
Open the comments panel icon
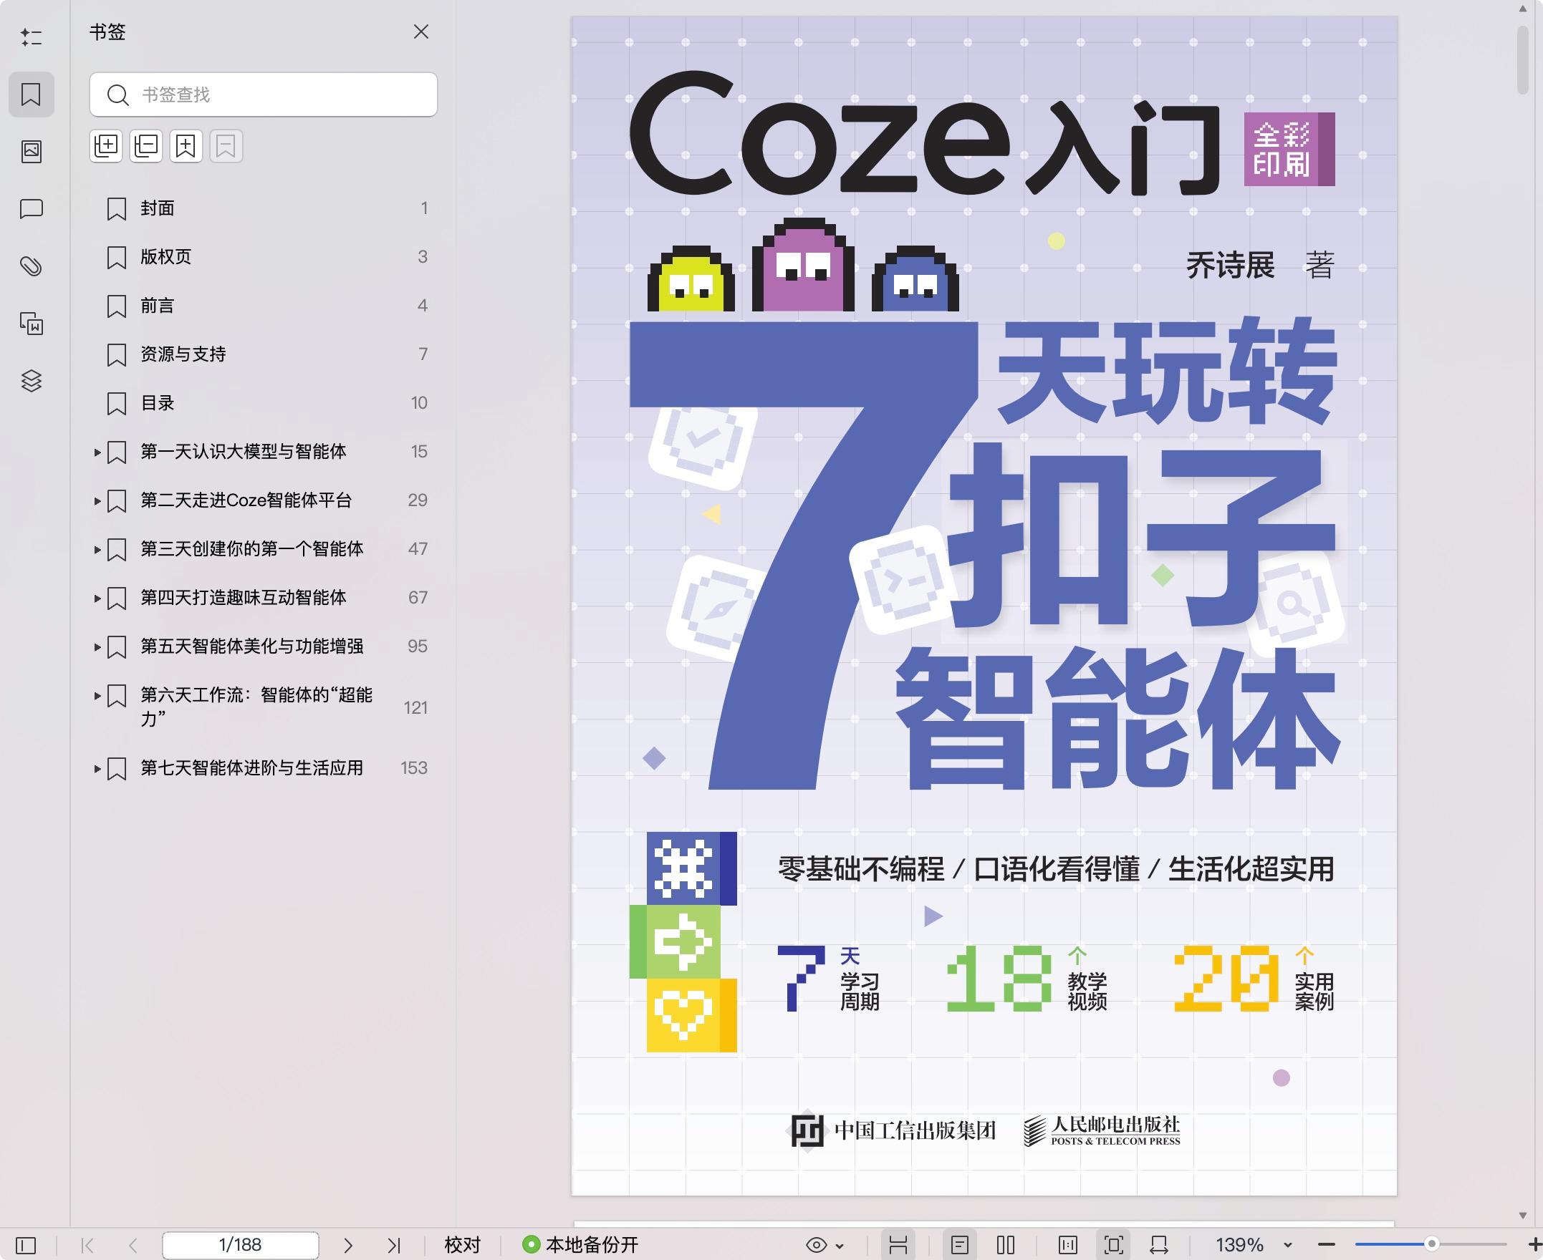pyautogui.click(x=32, y=209)
